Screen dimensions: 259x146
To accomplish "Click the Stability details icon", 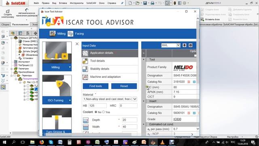I will [85, 69].
